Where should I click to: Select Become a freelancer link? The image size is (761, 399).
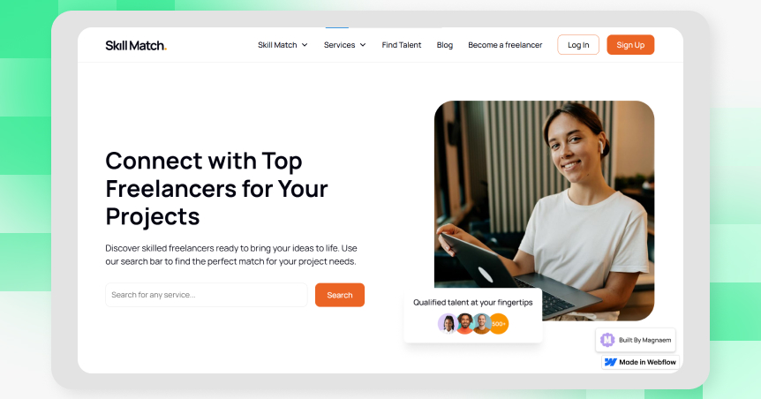click(x=505, y=45)
